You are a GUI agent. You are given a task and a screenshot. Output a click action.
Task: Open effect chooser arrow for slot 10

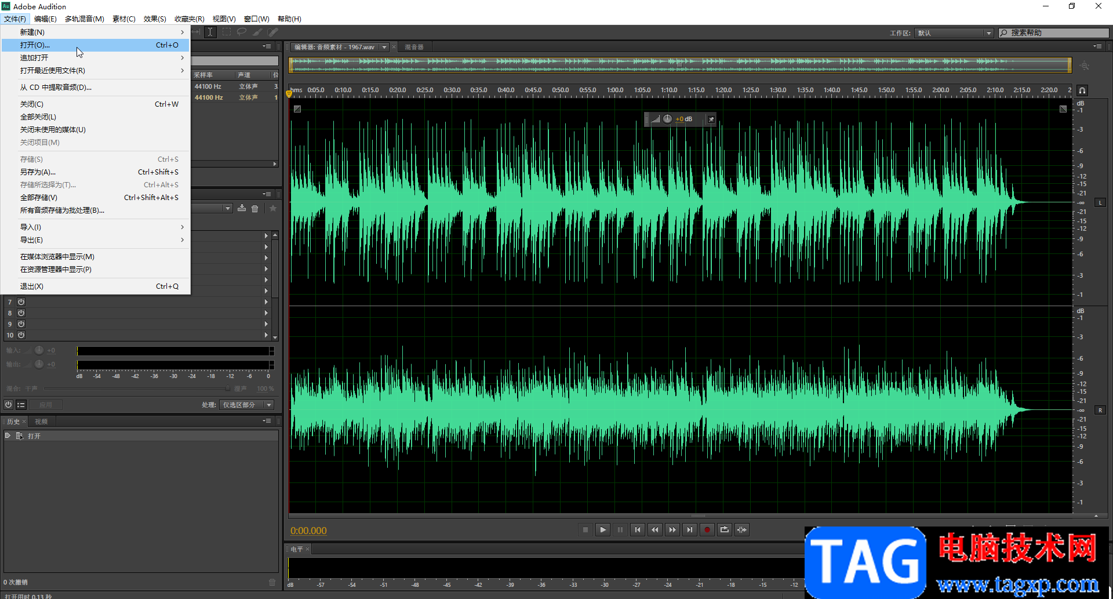point(266,335)
